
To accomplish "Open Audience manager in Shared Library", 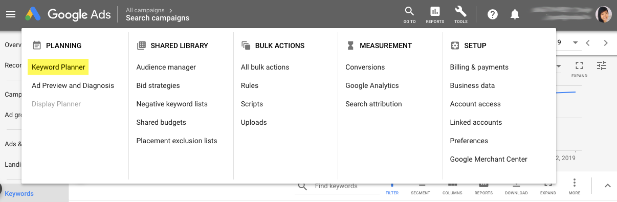I will pyautogui.click(x=166, y=67).
